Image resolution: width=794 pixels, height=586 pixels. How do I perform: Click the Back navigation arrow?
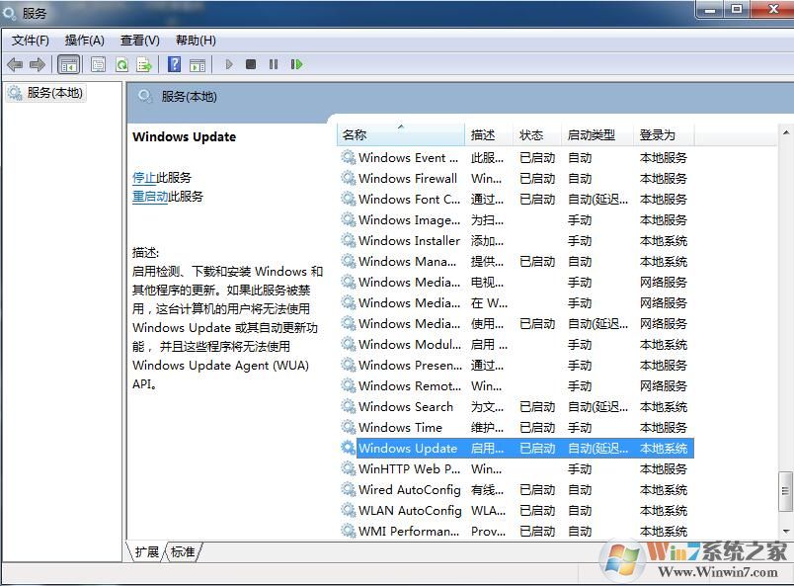14,64
